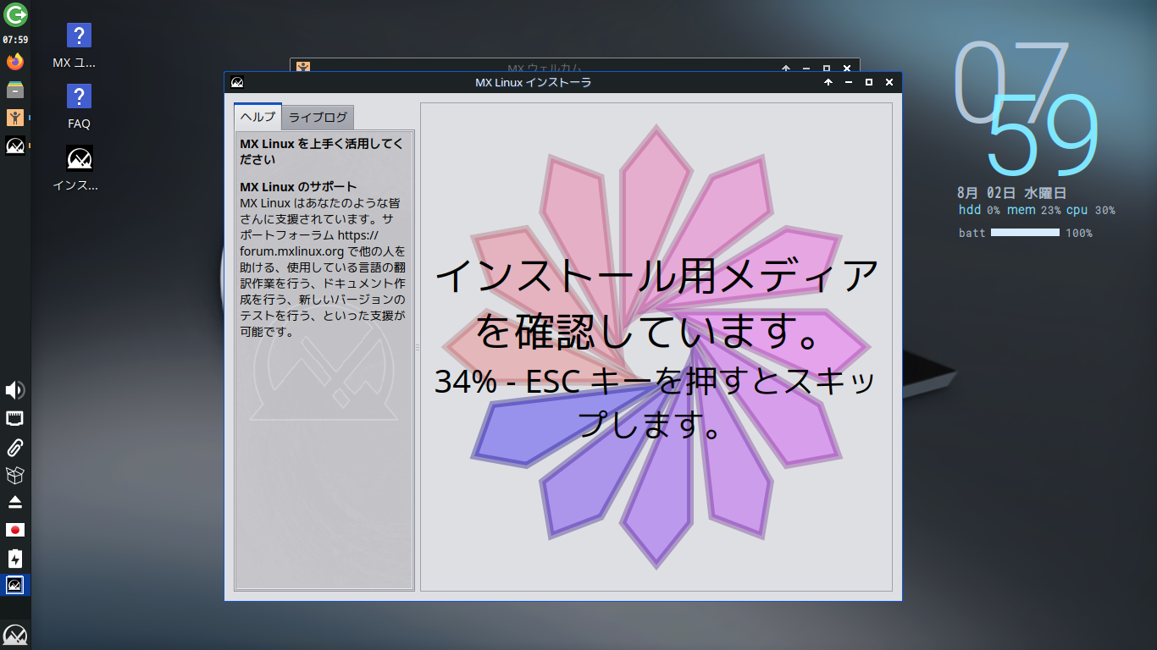The image size is (1157, 650).
Task: Click the eject removable media icon
Action: [15, 503]
